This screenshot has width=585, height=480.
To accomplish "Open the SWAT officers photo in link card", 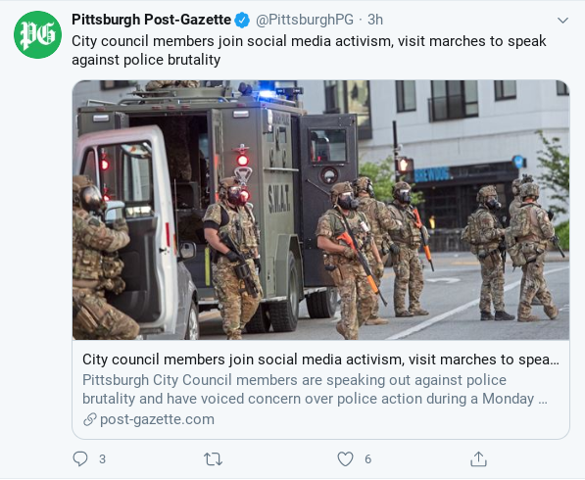I will (x=320, y=210).
